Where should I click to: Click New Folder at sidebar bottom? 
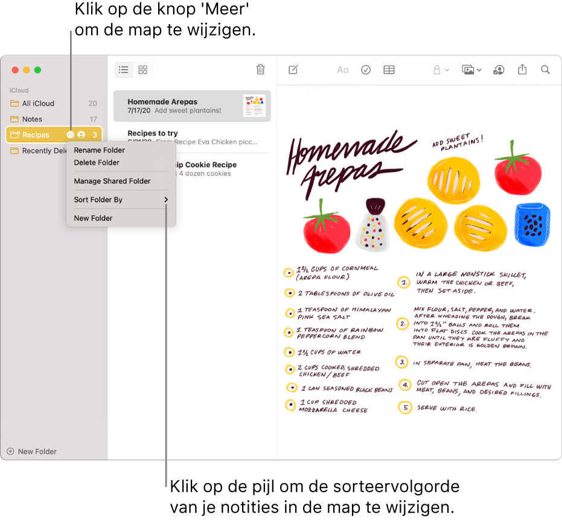[32, 452]
